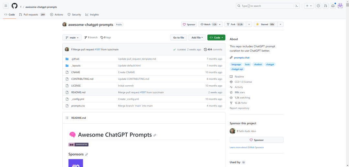Click the GitHub logo icon

pos(15,6)
